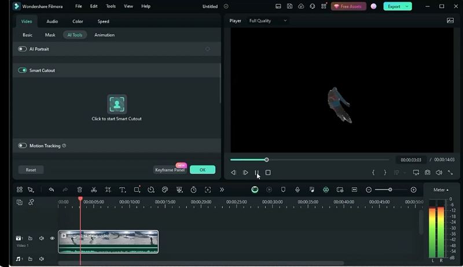
Task: Enable the AI Portrait toggle
Action: tap(23, 49)
